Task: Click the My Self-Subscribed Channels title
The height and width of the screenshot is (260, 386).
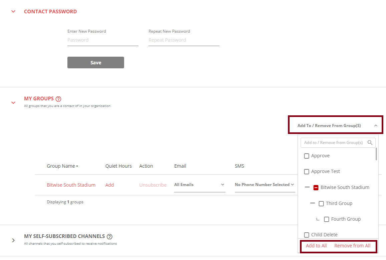Action: (x=64, y=236)
